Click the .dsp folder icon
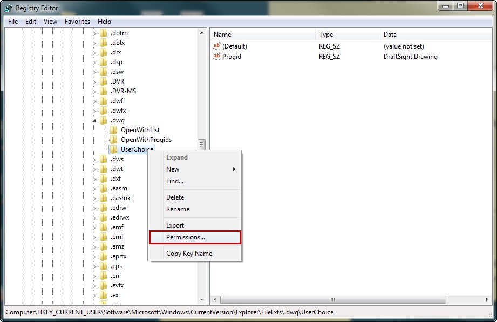 click(103, 62)
